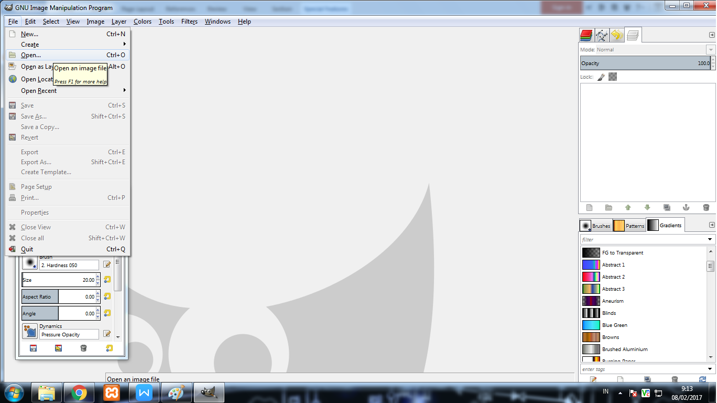Viewport: 717px width, 403px height.
Task: Select Quit at the bottom of the menu
Action: (x=27, y=249)
